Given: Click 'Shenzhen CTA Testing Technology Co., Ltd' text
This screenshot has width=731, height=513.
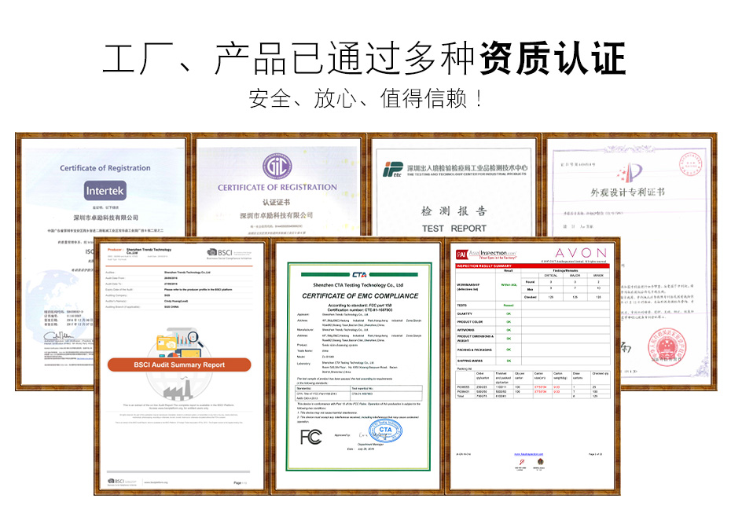Looking at the screenshot, I should (x=358, y=284).
